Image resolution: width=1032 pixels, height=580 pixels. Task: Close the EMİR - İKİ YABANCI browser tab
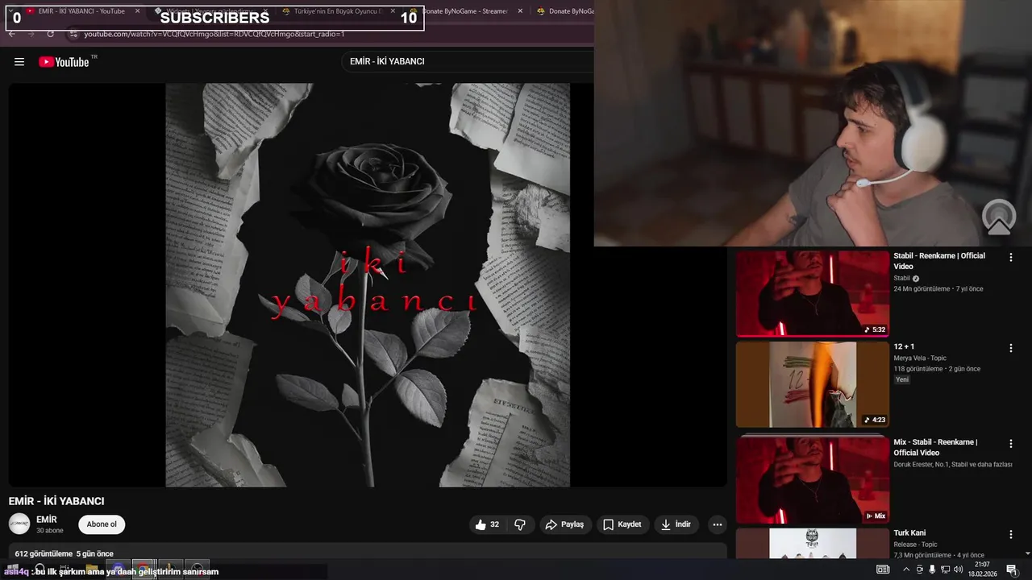[138, 11]
